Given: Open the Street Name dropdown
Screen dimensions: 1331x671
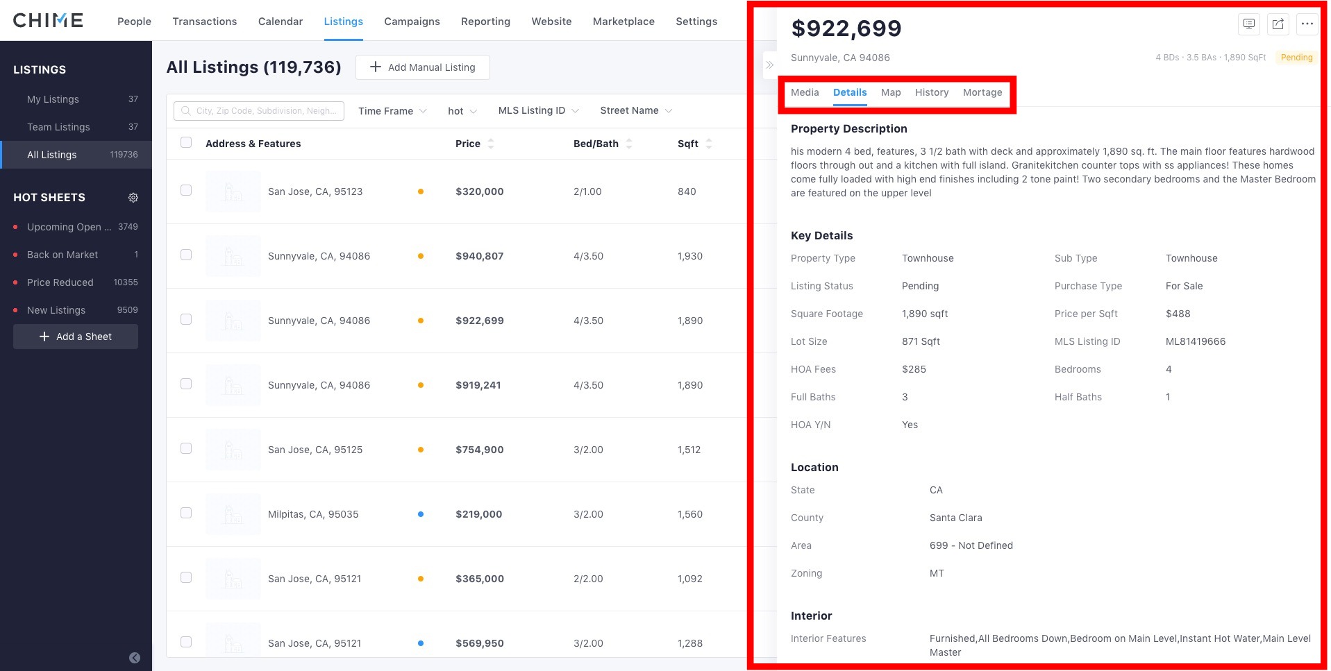Looking at the screenshot, I should pos(636,111).
